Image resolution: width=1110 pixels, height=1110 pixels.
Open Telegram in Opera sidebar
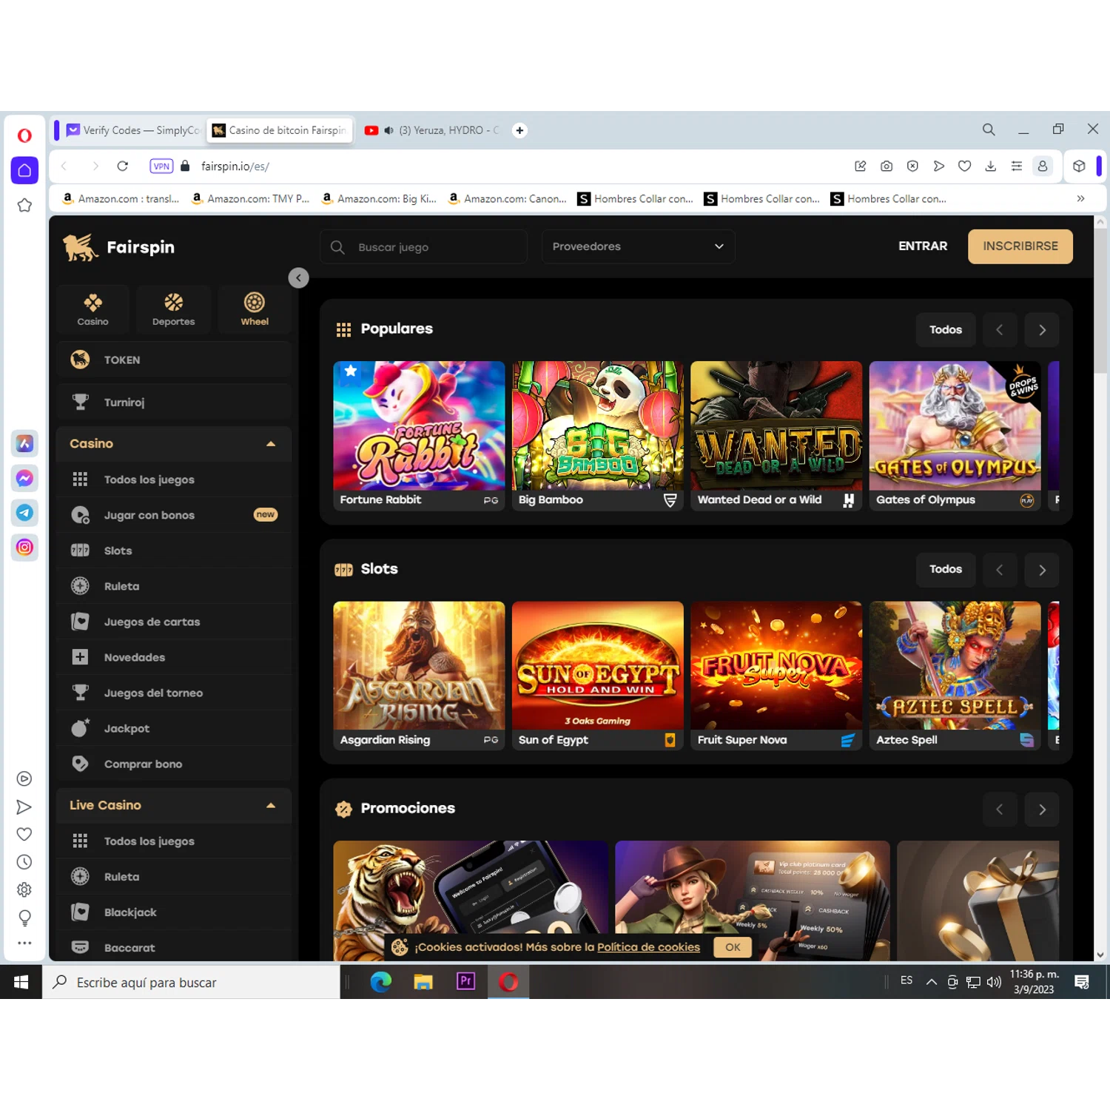tap(24, 512)
